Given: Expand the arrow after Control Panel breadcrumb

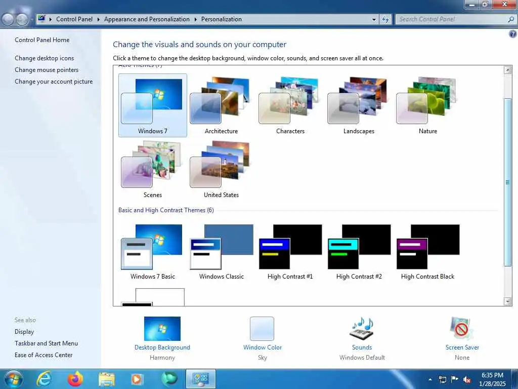Looking at the screenshot, I should point(99,20).
